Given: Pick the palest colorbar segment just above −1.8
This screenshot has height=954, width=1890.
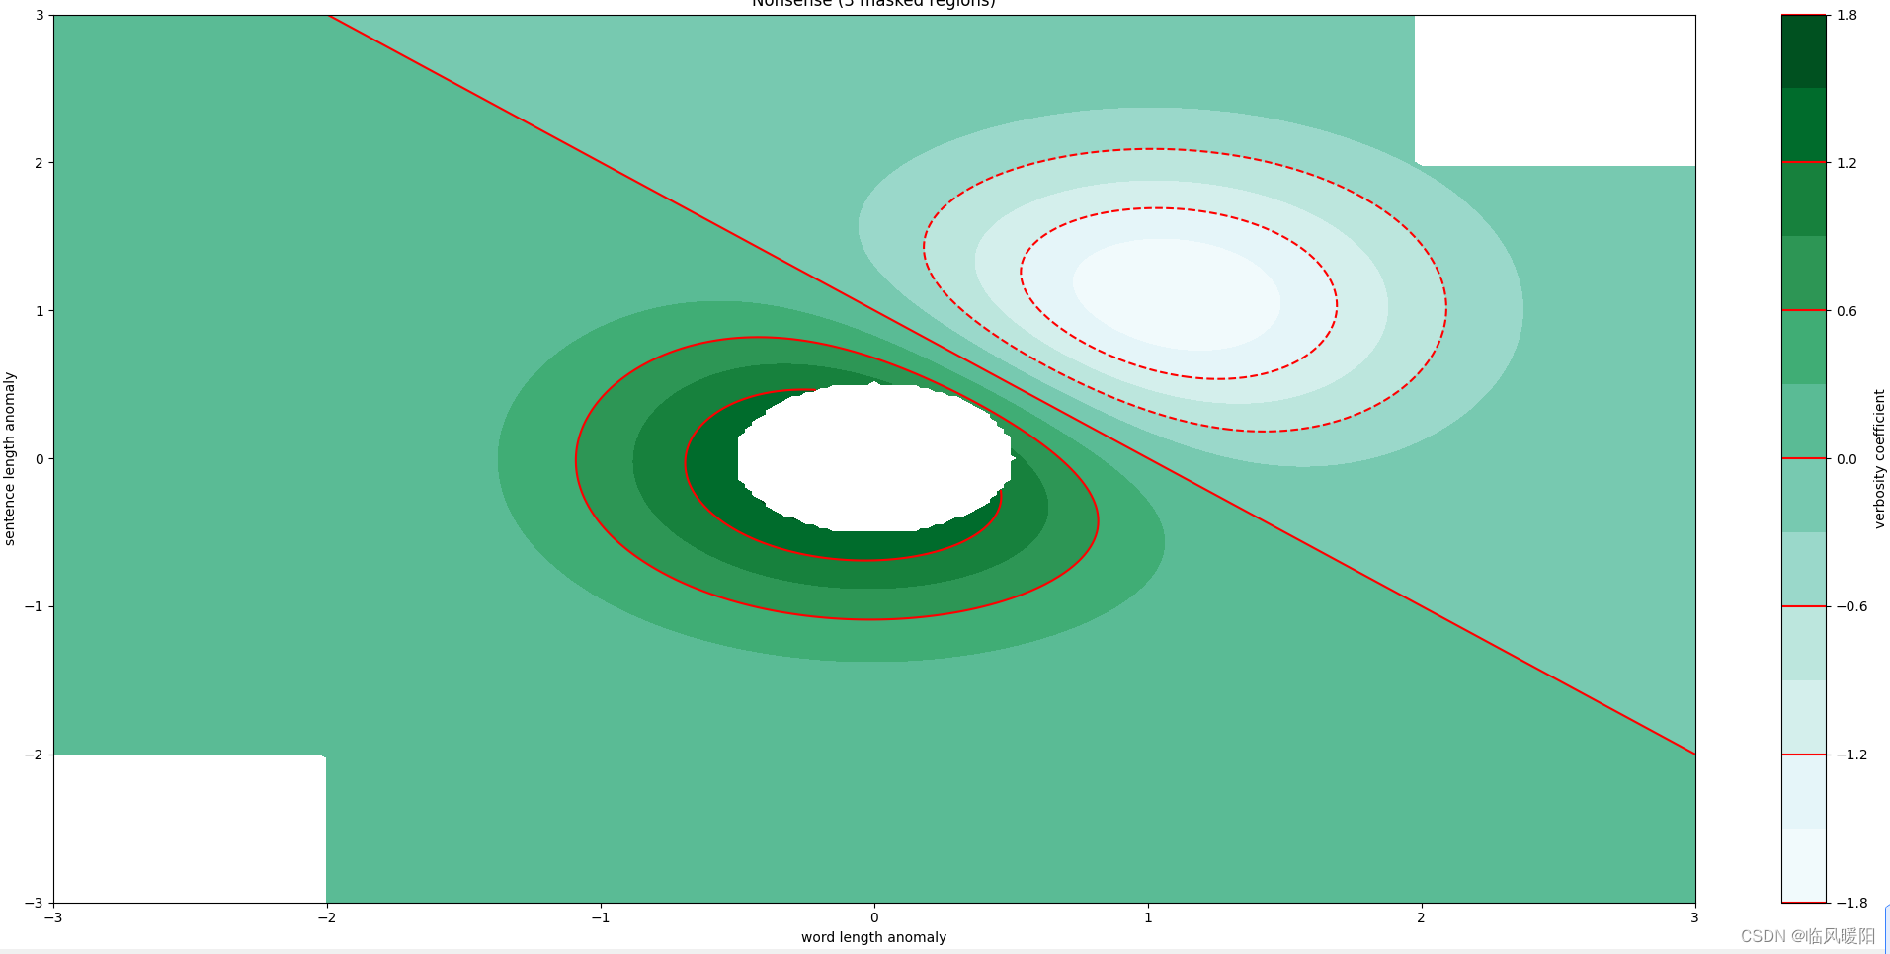Looking at the screenshot, I should coord(1804,865).
